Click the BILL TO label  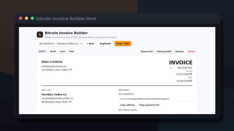(x=46, y=90)
